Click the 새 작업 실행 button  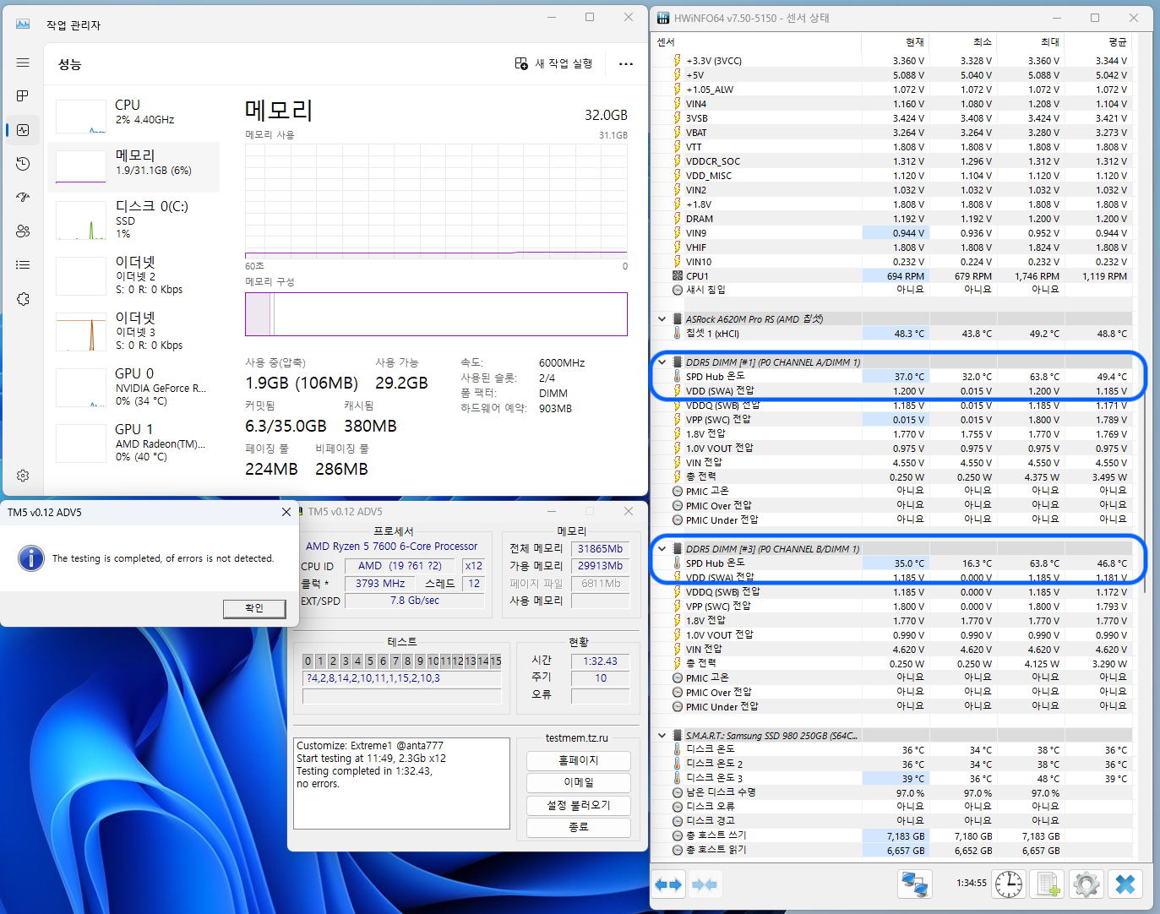[554, 63]
